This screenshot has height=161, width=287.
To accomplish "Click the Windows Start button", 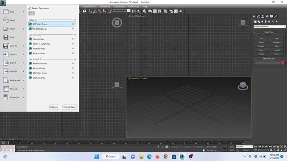I will pos(97,157).
